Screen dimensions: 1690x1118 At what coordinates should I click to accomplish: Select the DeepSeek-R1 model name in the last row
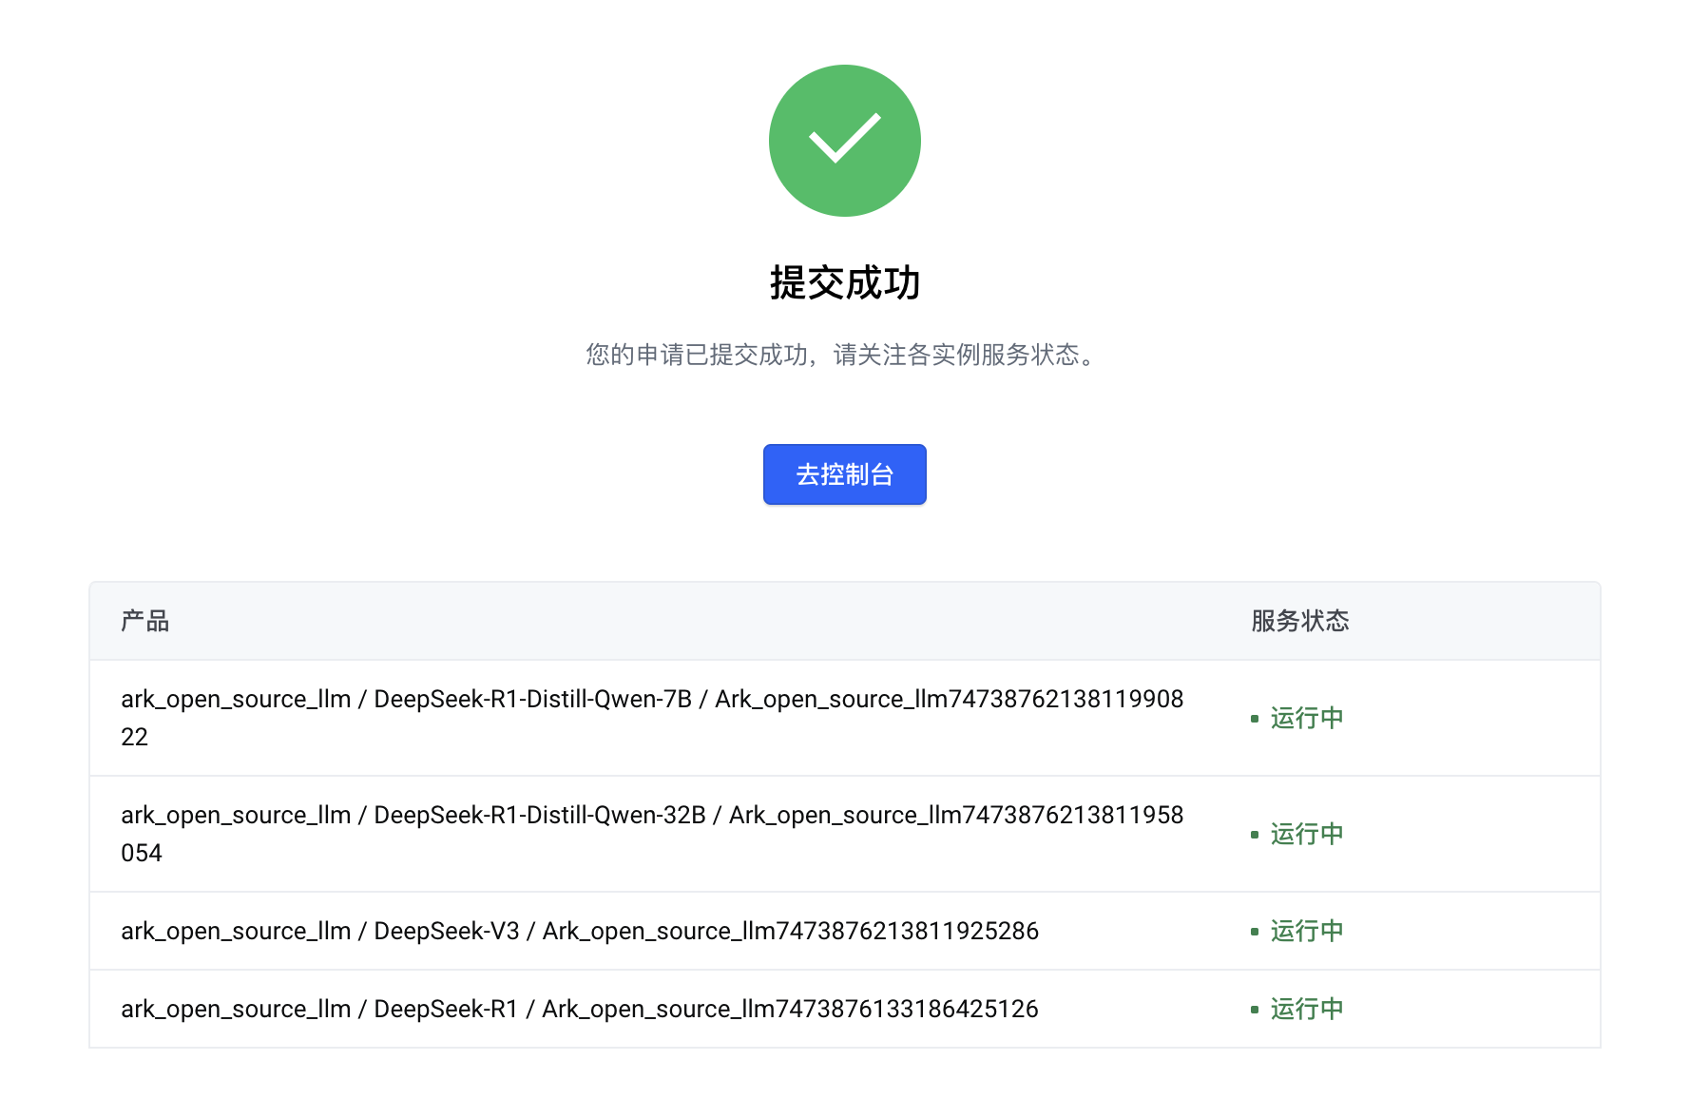[x=445, y=1009]
